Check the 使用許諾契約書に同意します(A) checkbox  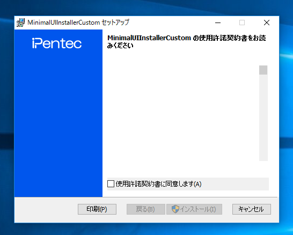[111, 184]
